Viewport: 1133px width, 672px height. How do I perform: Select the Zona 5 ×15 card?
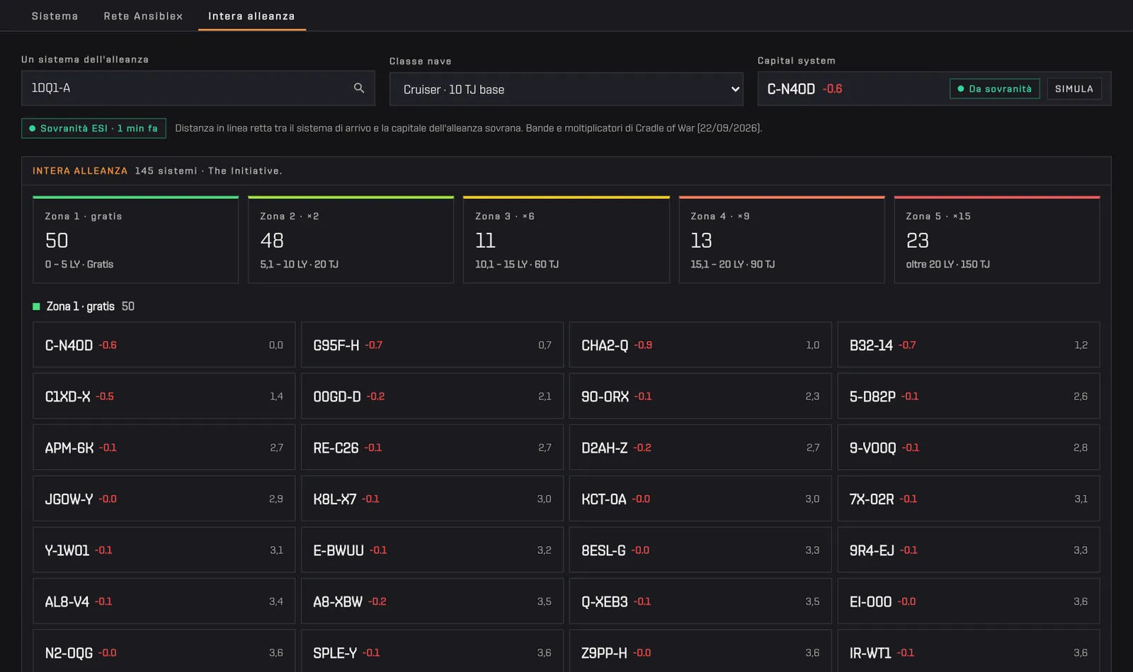point(997,240)
